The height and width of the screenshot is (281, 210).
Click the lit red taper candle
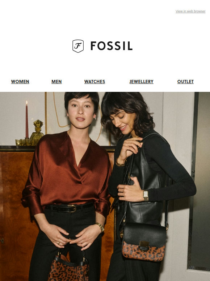point(27,120)
